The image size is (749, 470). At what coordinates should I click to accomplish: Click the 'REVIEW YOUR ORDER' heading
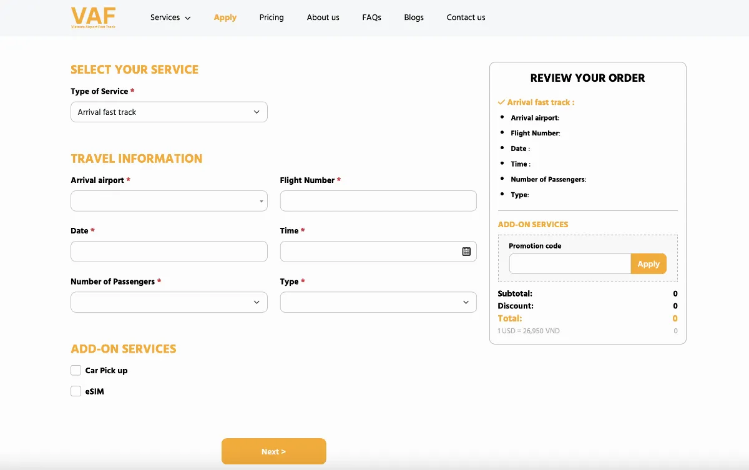587,78
